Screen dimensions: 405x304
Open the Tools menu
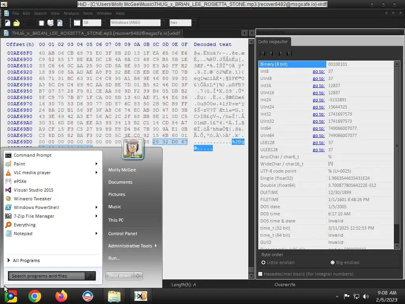(x=87, y=13)
